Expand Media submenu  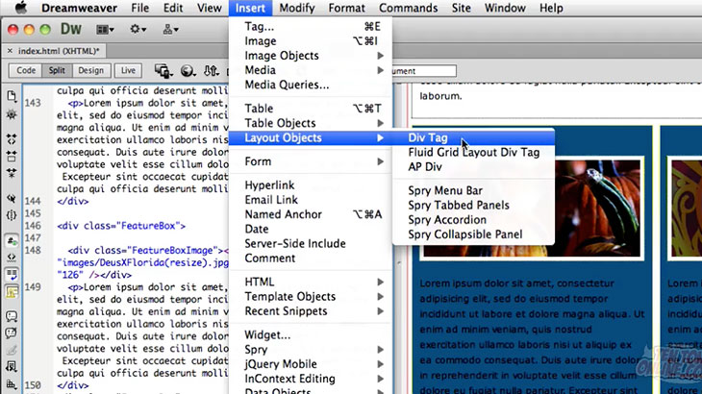[311, 70]
